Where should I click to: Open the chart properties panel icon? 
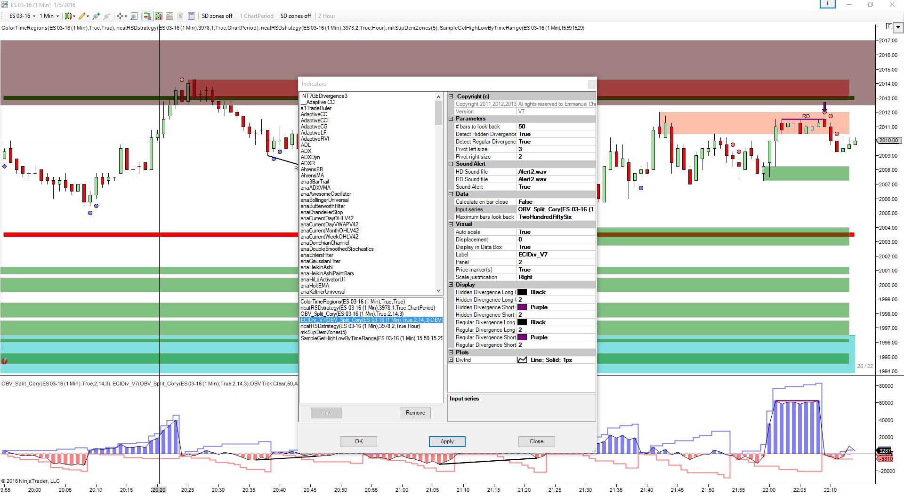click(191, 16)
